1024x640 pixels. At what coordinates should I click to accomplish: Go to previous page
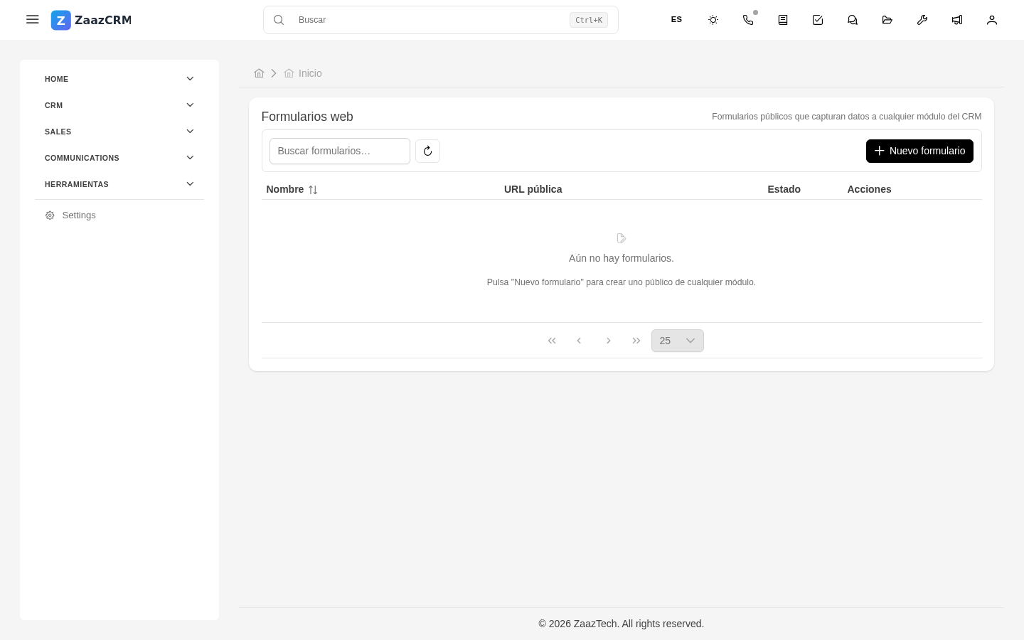(579, 341)
